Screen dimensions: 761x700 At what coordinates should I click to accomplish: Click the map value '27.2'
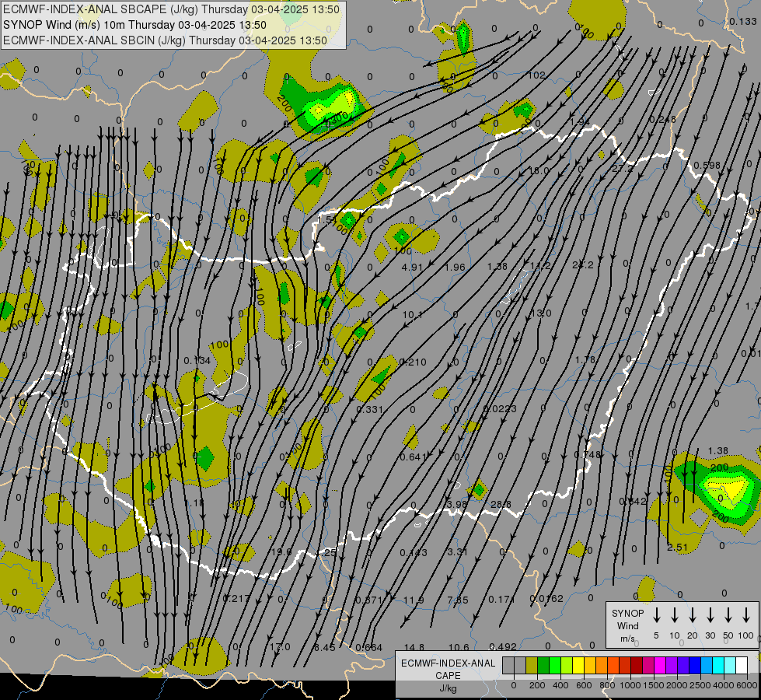pos(622,168)
